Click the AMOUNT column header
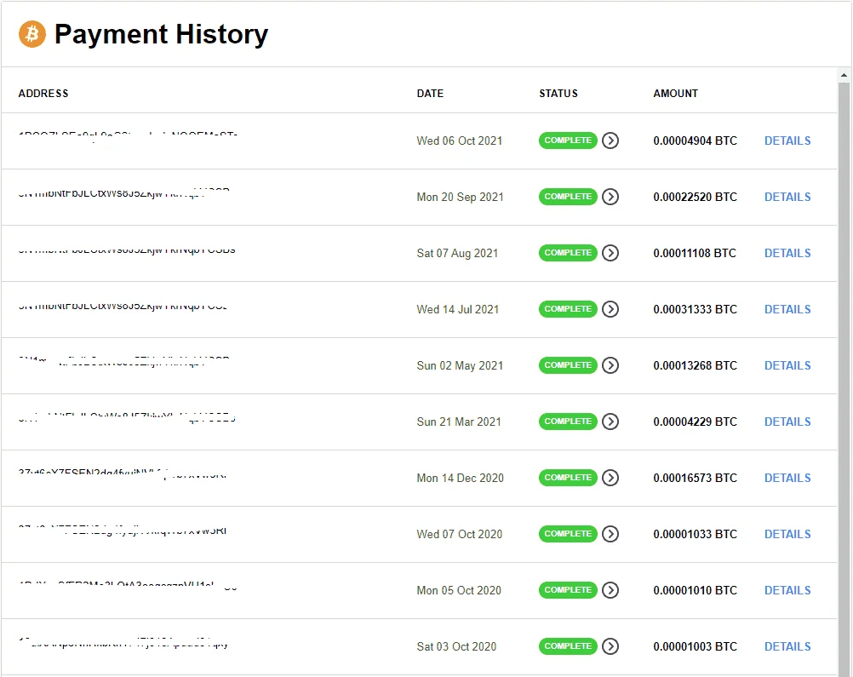 (x=675, y=94)
